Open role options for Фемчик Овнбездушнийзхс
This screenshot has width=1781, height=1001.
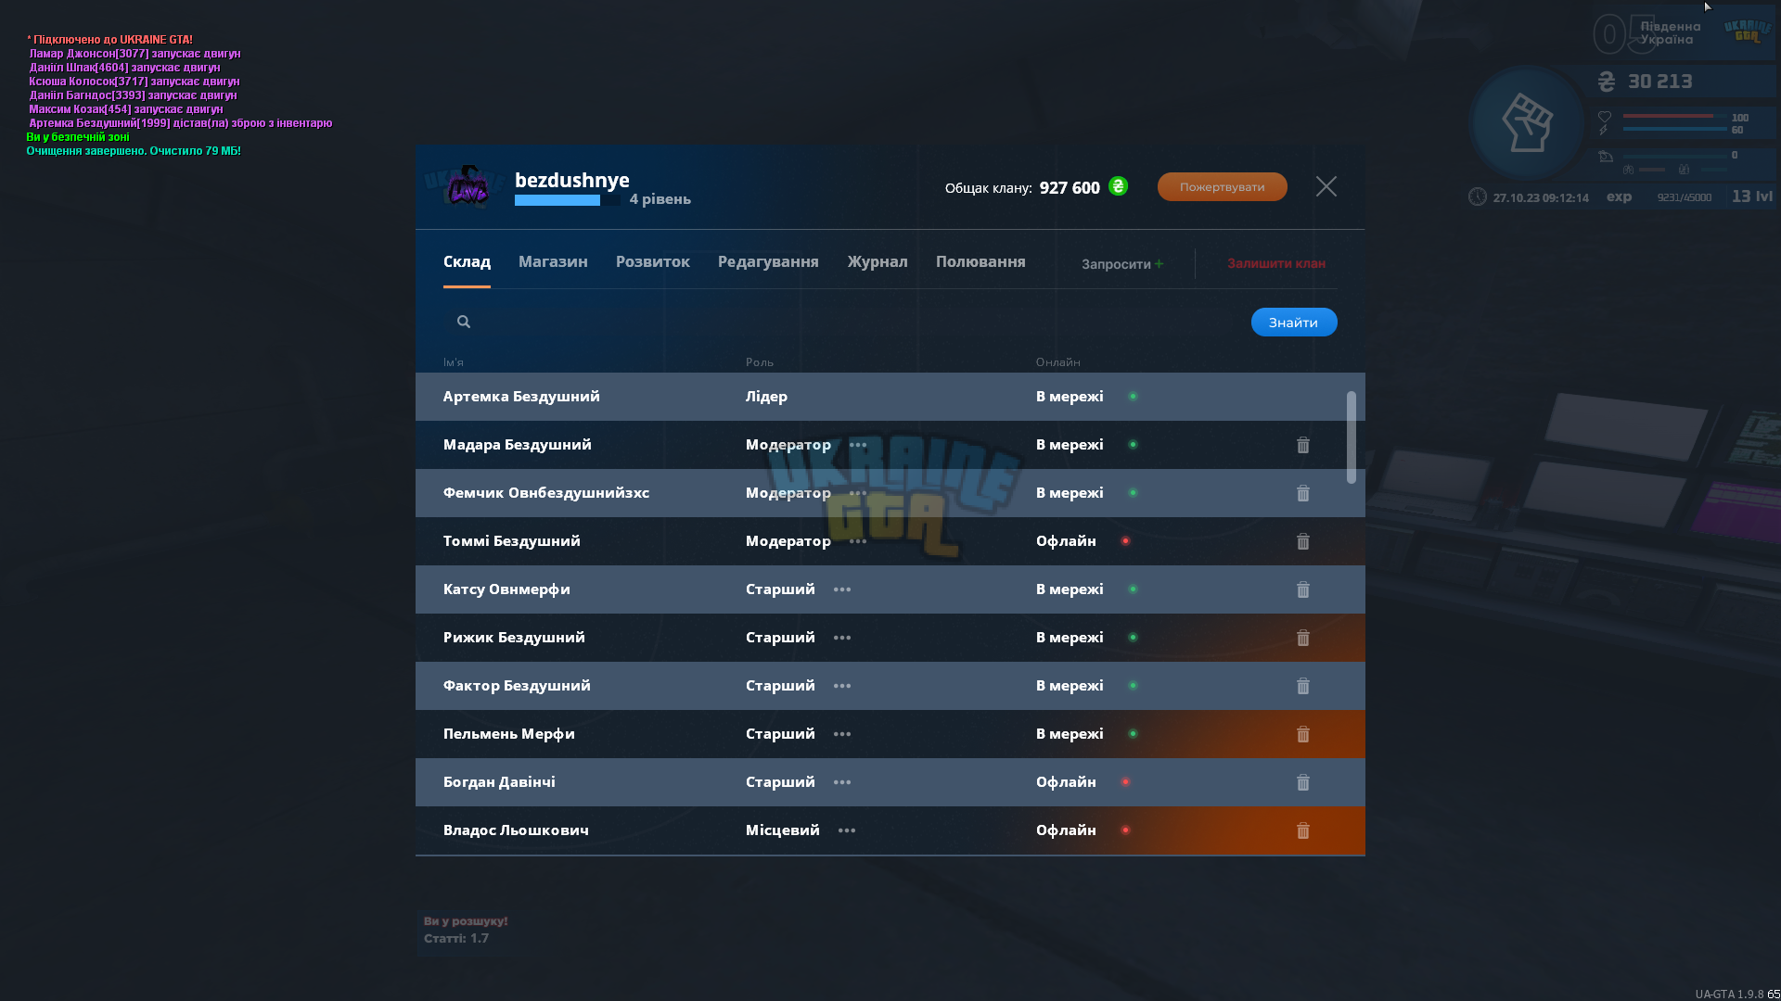[858, 493]
